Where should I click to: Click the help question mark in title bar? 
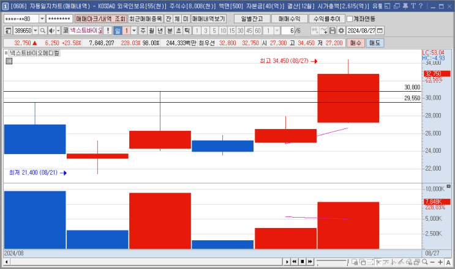point(421,6)
